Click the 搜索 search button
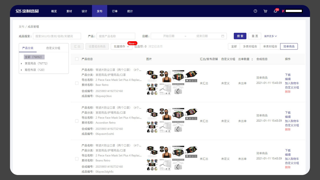The height and width of the screenshot is (180, 320). 240,36
